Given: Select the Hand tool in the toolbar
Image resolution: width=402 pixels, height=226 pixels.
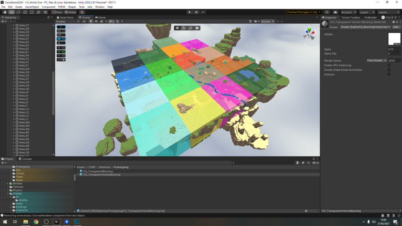Looking at the screenshot, I should (x=5, y=12).
